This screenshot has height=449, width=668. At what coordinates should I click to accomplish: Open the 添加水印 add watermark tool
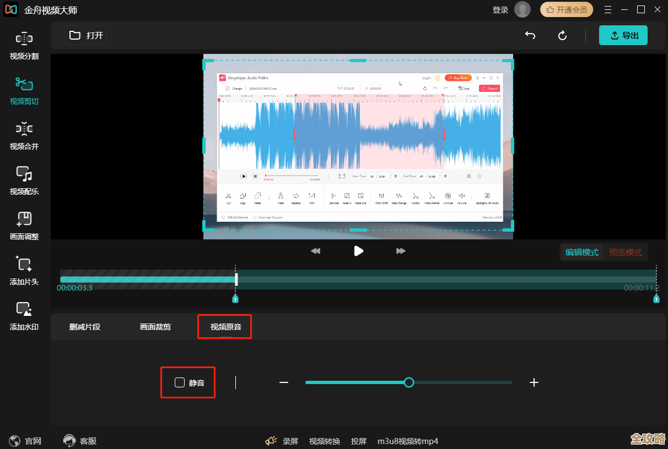[24, 316]
